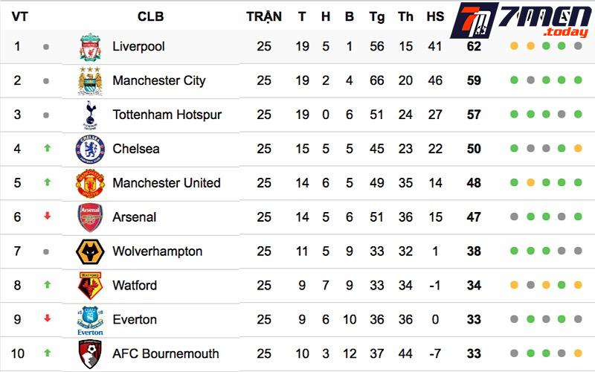
Task: Click the AFC Bournemouth crest
Action: pos(90,354)
